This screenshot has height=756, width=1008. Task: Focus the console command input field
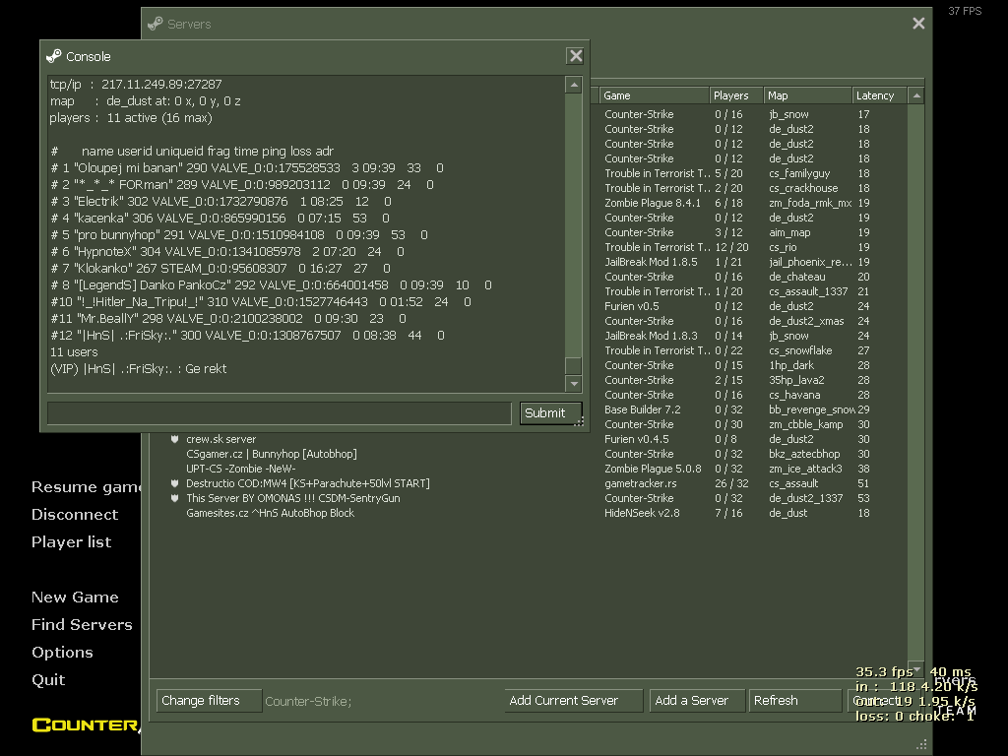279,413
